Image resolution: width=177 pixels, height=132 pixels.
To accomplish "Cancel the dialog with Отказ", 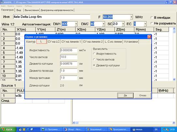I will point(142,95).
